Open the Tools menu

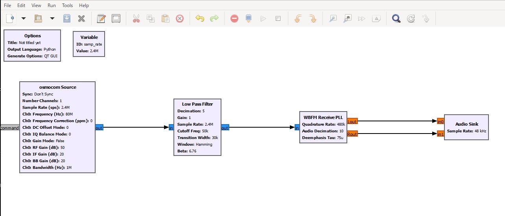(67, 5)
